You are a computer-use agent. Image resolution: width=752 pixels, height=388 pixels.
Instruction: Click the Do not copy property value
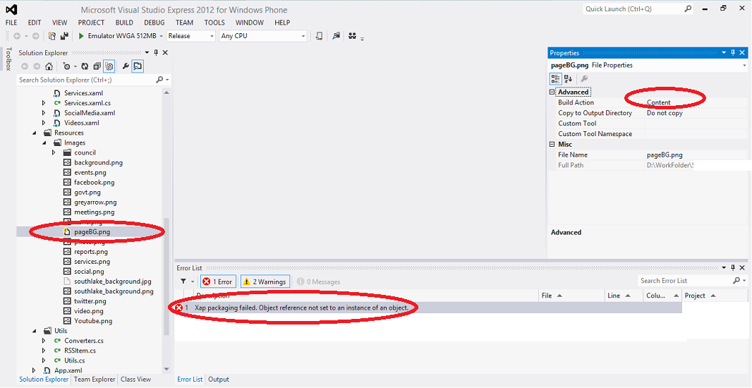point(665,113)
